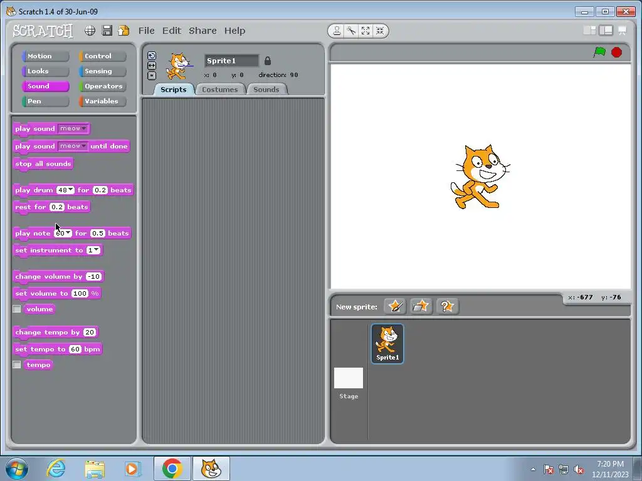The width and height of the screenshot is (642, 481).
Task: Open the Share menu
Action: tap(203, 31)
